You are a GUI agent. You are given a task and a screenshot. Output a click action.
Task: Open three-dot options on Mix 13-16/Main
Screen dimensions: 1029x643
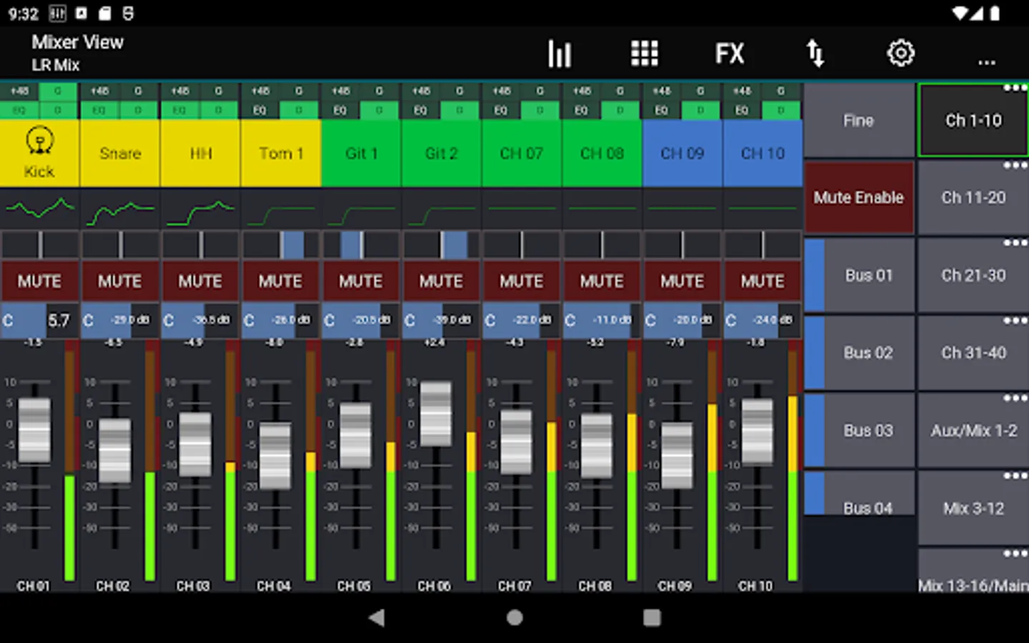1015,554
